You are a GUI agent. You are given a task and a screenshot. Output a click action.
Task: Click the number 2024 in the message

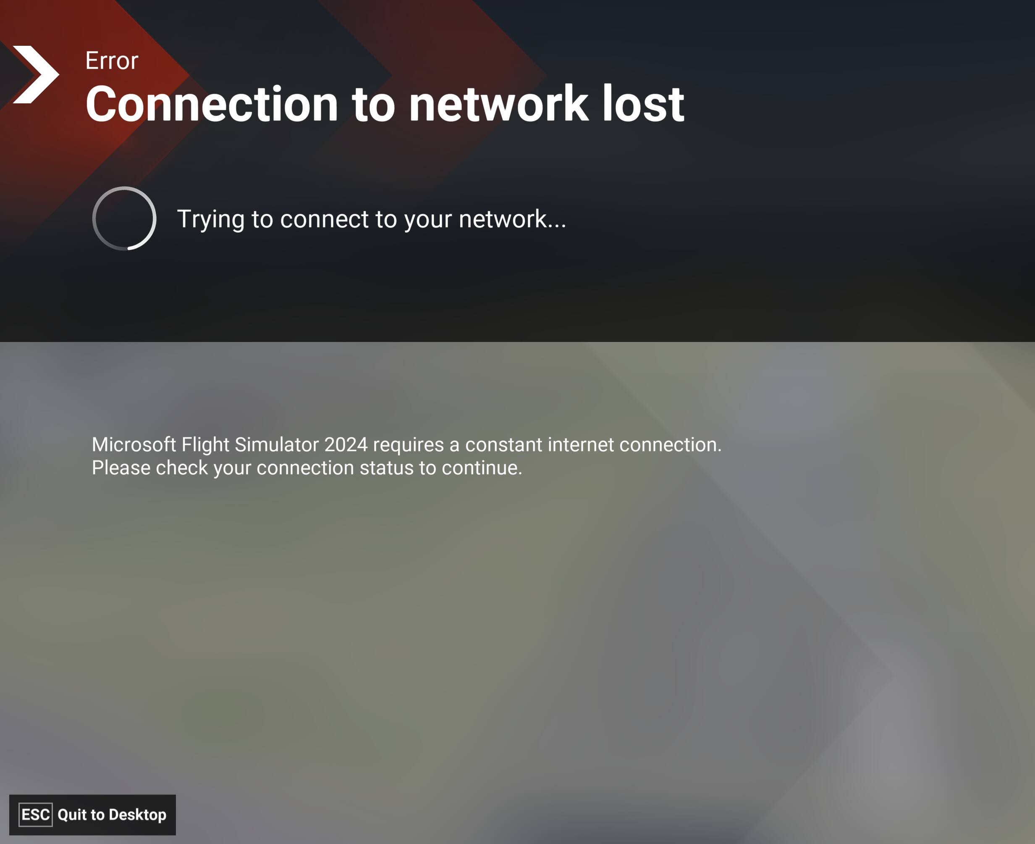(346, 444)
